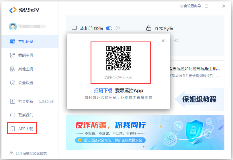Open the 安全设置 shield icon

[13, 83]
